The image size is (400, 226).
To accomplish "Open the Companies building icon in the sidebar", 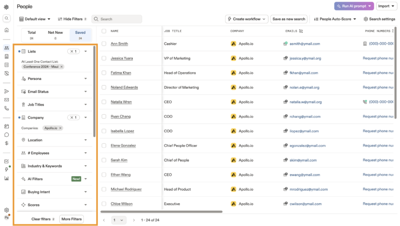I will tap(7, 56).
